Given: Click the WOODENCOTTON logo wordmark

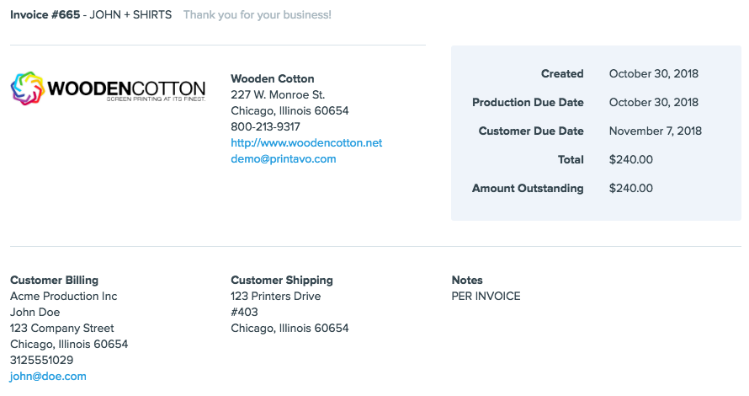Looking at the screenshot, I should pyautogui.click(x=126, y=89).
